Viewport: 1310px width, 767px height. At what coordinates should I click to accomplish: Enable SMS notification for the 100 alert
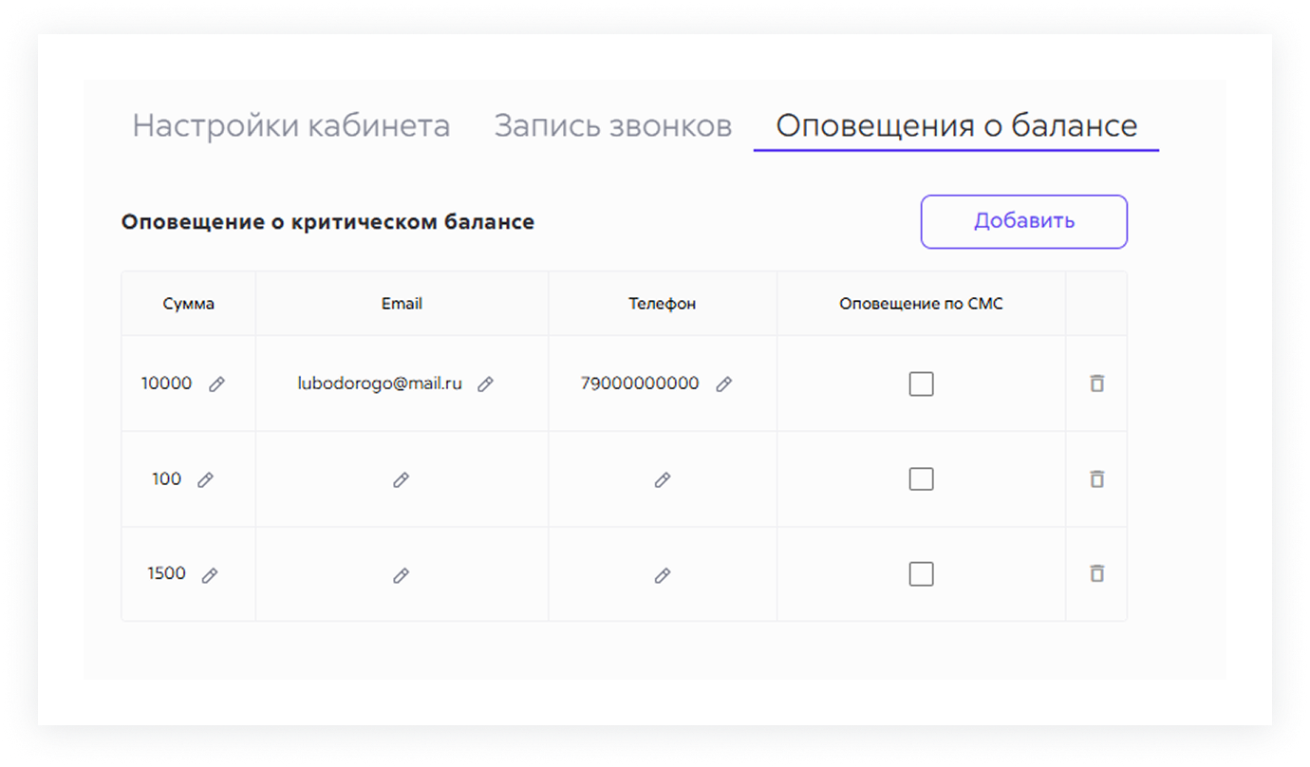(922, 479)
